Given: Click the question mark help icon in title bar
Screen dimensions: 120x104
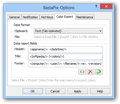Looking at the screenshot, I should coord(96,6).
